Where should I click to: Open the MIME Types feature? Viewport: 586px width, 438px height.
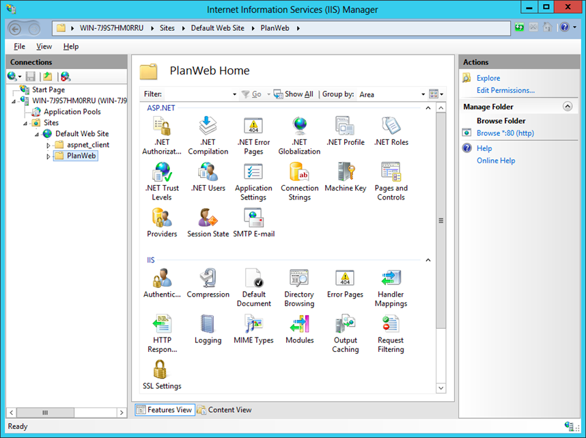[x=254, y=329]
